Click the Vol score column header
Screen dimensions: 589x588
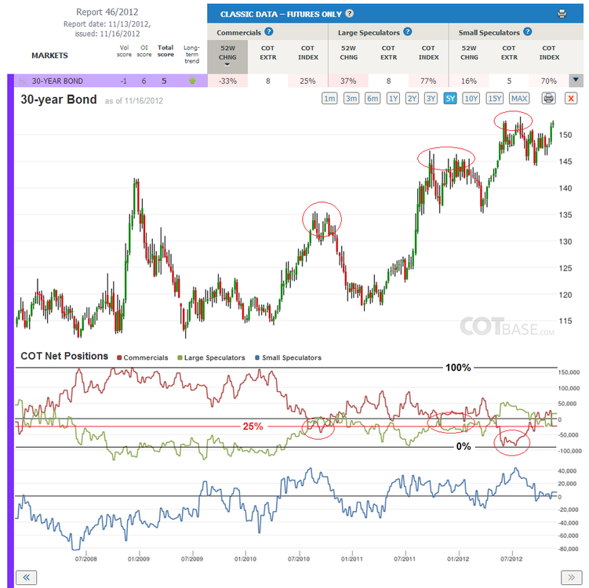[124, 51]
